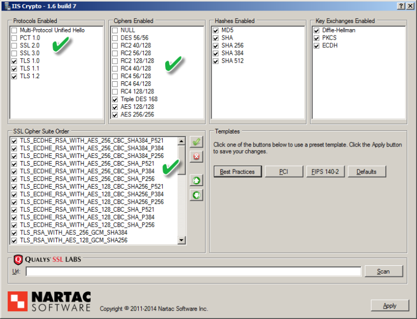The height and width of the screenshot is (319, 417).
Task: Toggle the DES 56/56 cipher checkbox
Action: [x=115, y=38]
